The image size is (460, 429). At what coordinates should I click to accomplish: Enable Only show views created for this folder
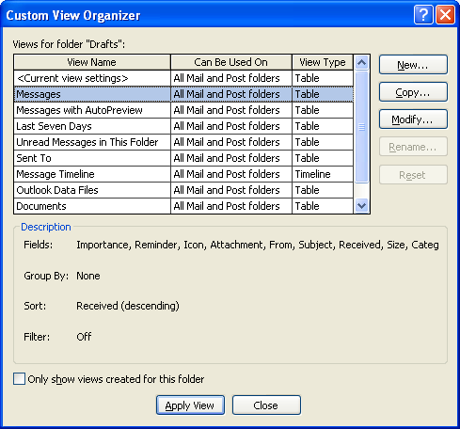19,379
